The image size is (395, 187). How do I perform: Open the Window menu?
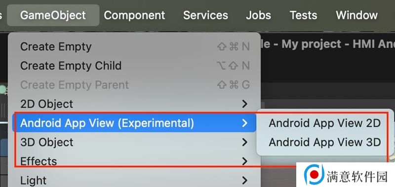(356, 15)
